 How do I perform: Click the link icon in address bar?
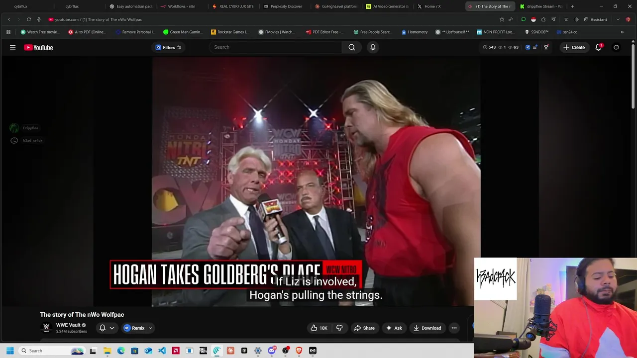(x=511, y=19)
